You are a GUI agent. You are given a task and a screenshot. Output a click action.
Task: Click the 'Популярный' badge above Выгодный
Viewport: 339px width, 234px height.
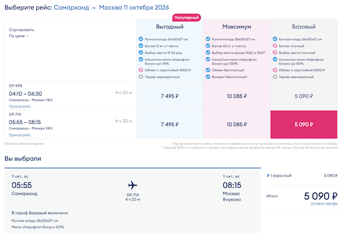tap(169, 18)
